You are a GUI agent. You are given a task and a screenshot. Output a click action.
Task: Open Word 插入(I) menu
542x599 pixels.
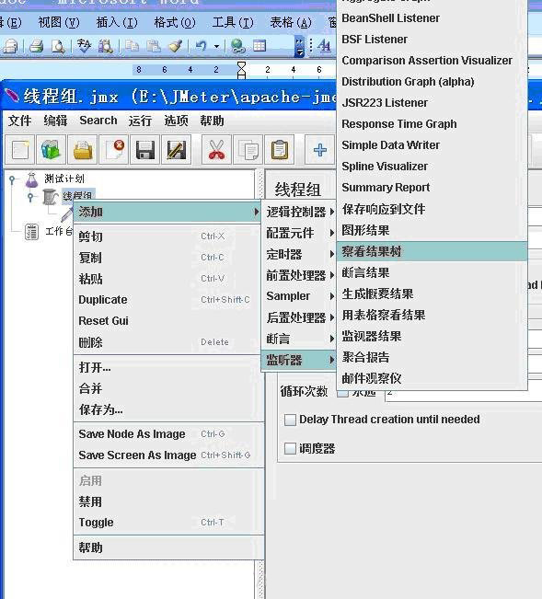pyautogui.click(x=117, y=23)
